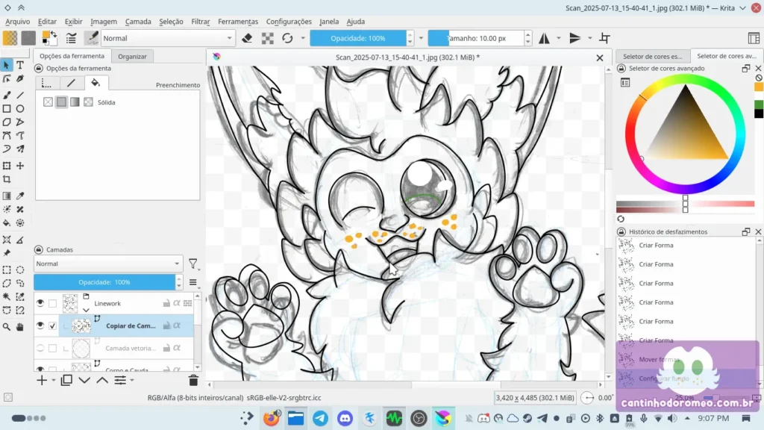Delete the selected layer

[x=193, y=380]
